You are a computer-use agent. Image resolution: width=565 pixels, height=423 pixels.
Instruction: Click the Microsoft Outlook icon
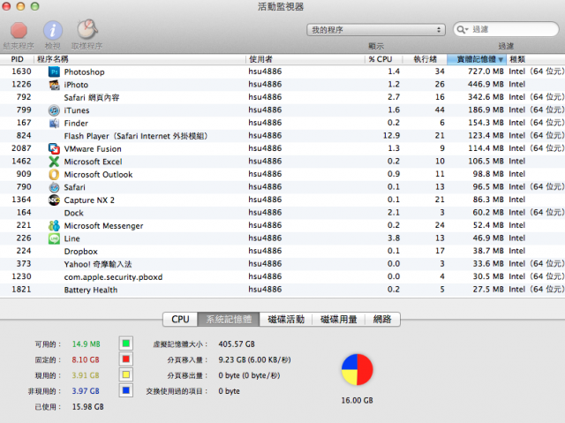click(x=54, y=174)
